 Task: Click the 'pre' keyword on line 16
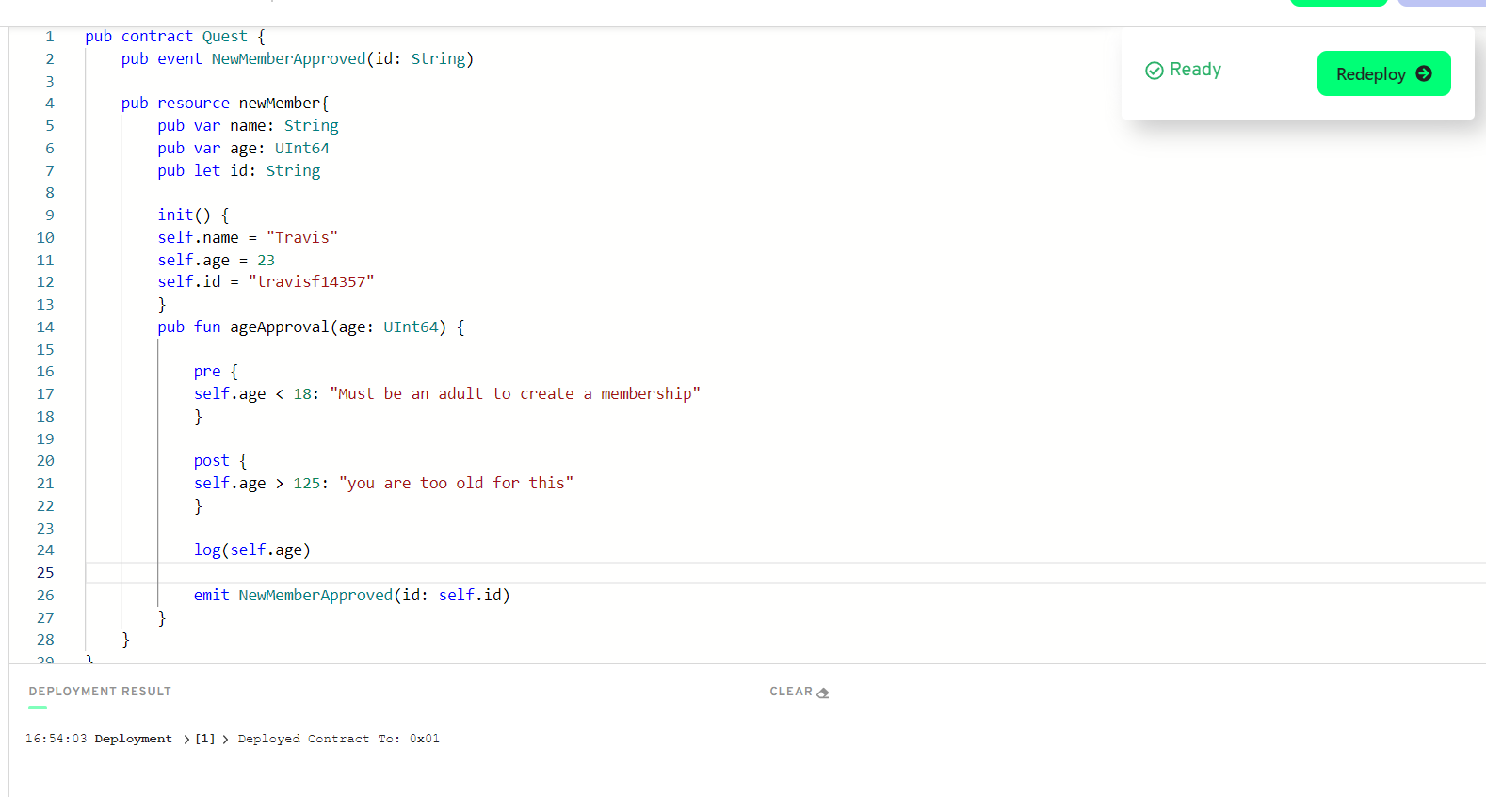207,372
